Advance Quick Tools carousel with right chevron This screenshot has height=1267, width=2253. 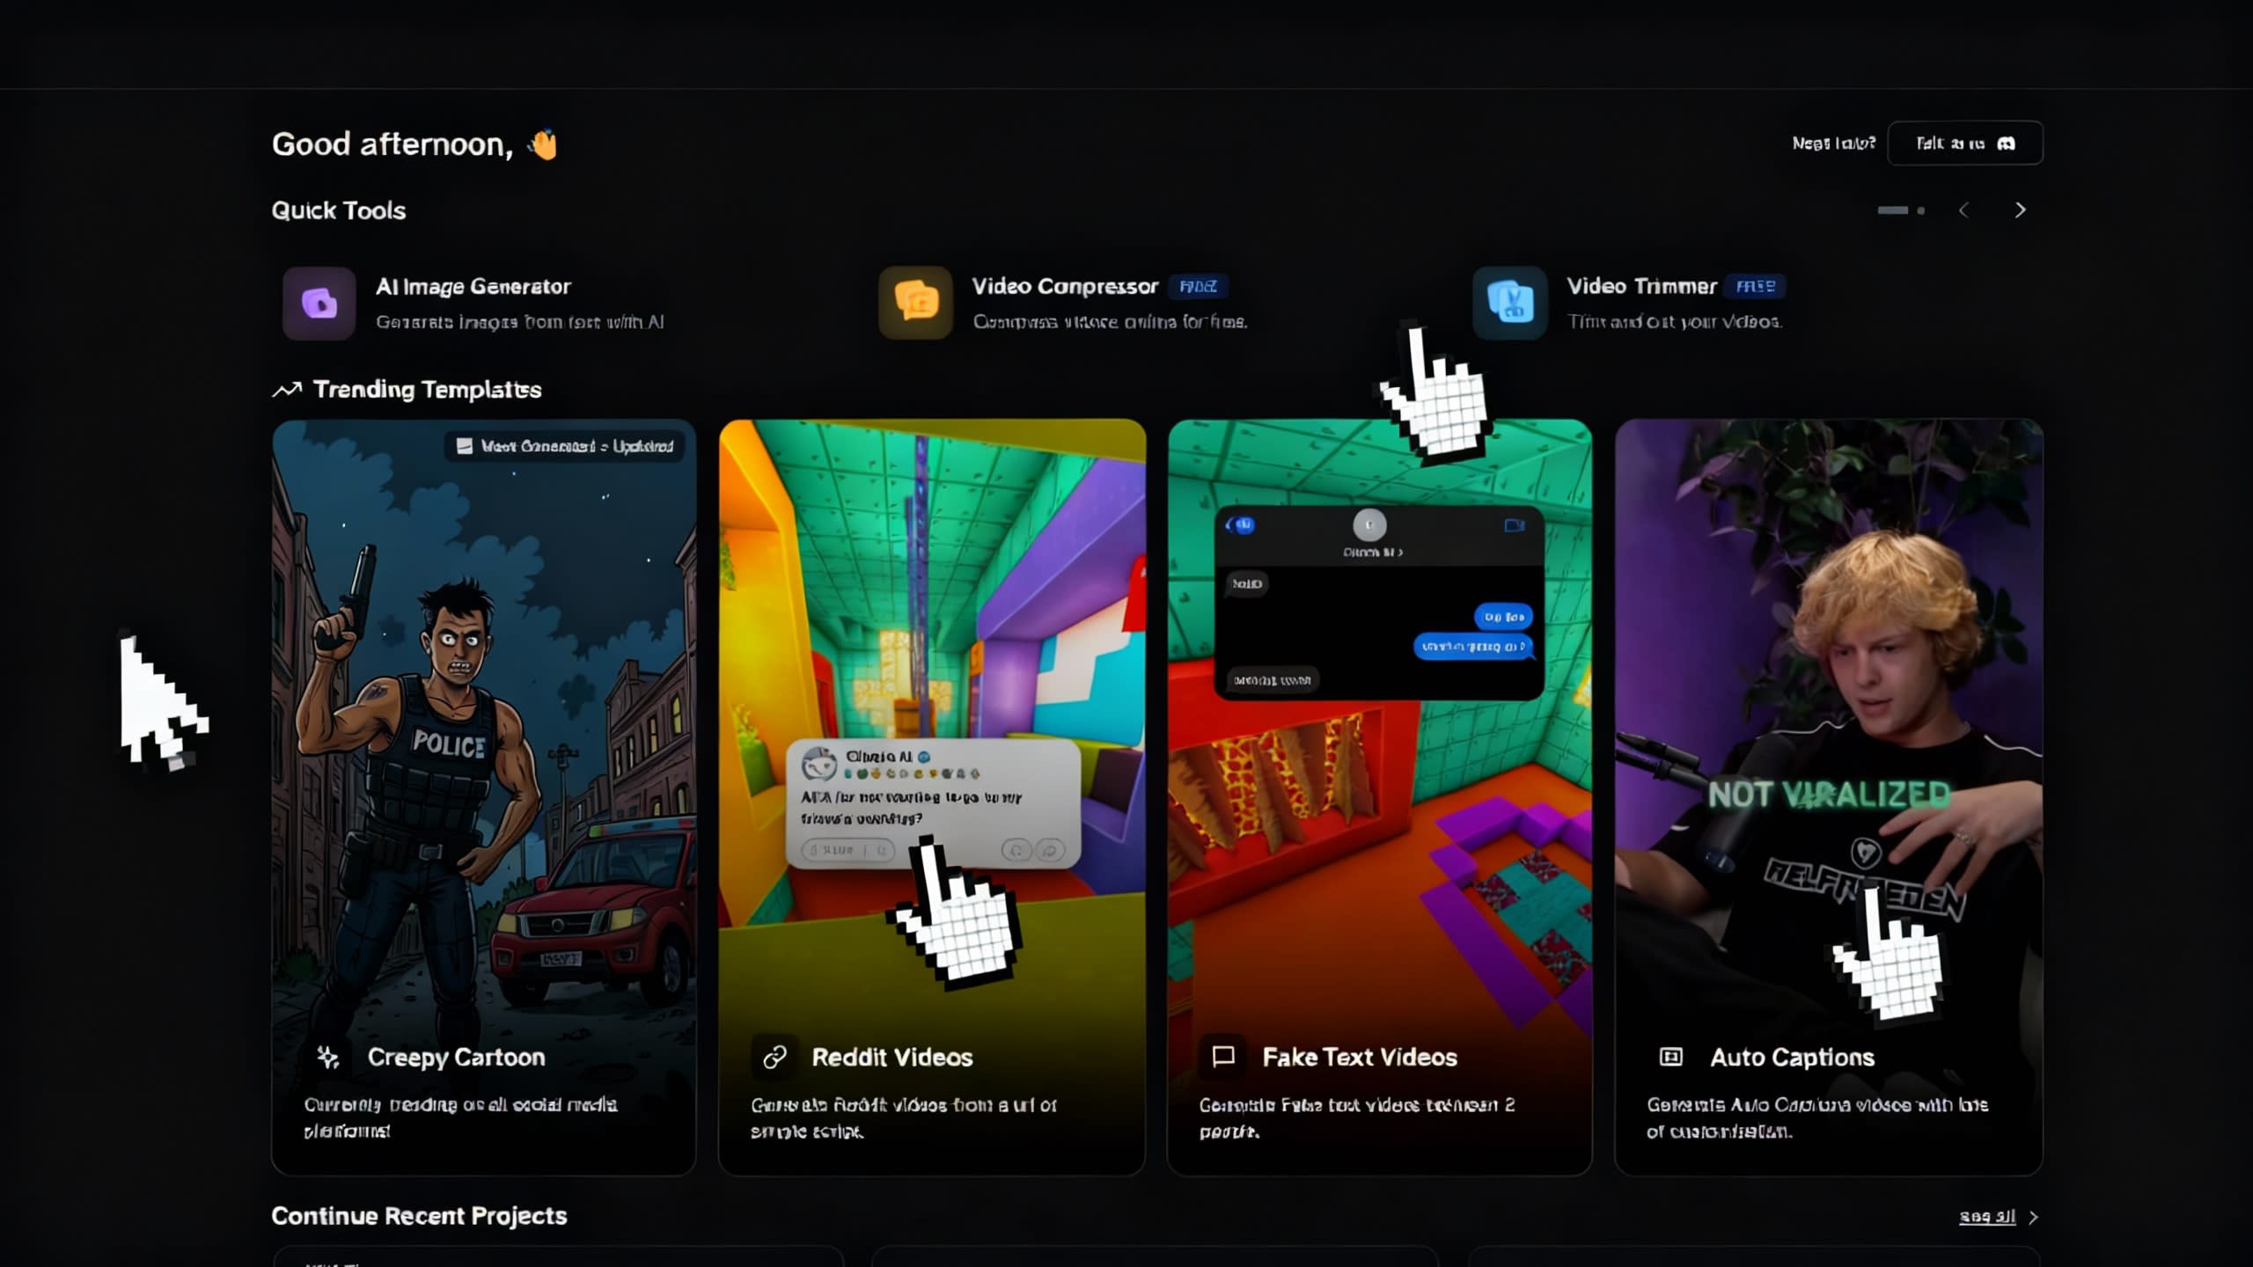(2020, 209)
